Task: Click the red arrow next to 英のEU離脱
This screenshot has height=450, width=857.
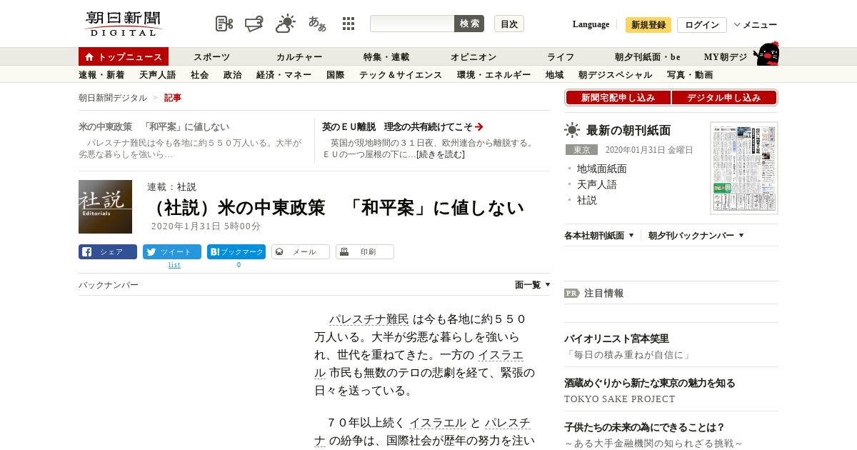Action: pyautogui.click(x=479, y=126)
